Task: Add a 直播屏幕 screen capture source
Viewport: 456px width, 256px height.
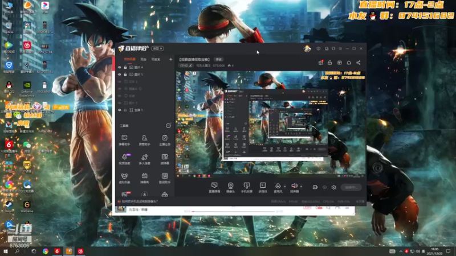Action: click(x=214, y=188)
